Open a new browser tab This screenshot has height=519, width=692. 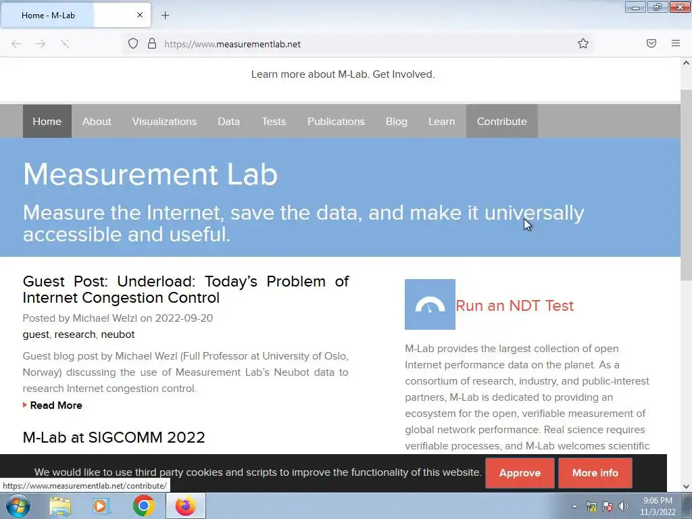pyautogui.click(x=165, y=16)
